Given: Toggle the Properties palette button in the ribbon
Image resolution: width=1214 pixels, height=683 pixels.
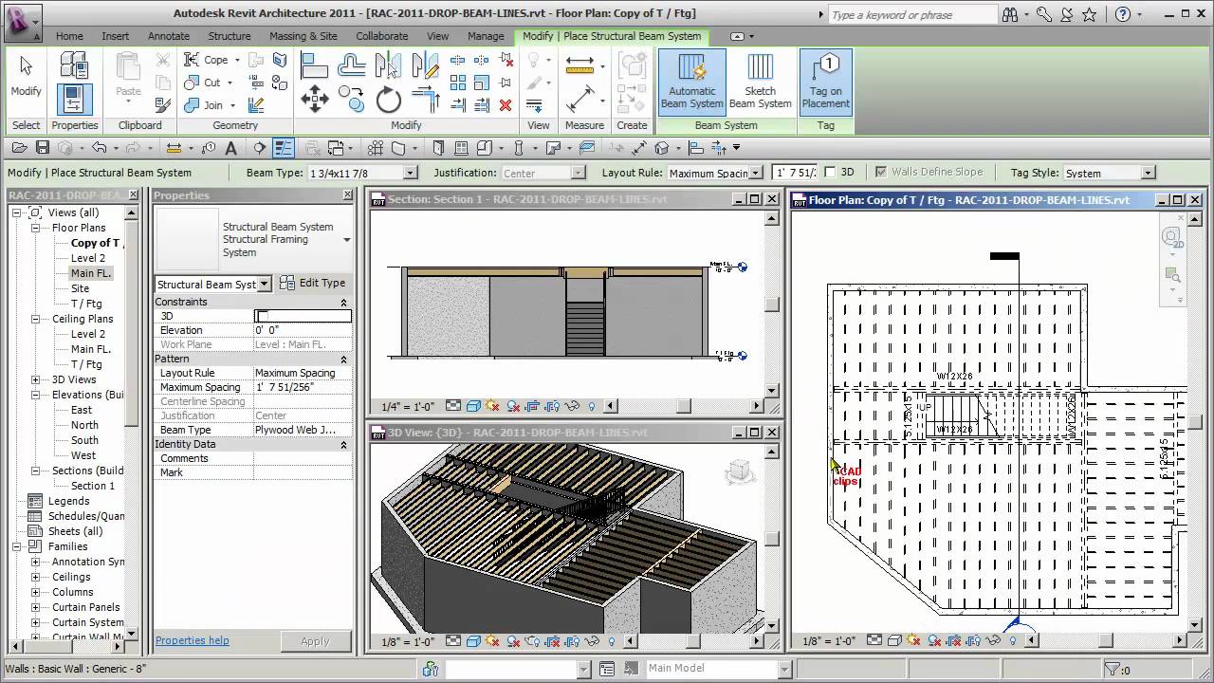Looking at the screenshot, I should click(74, 99).
